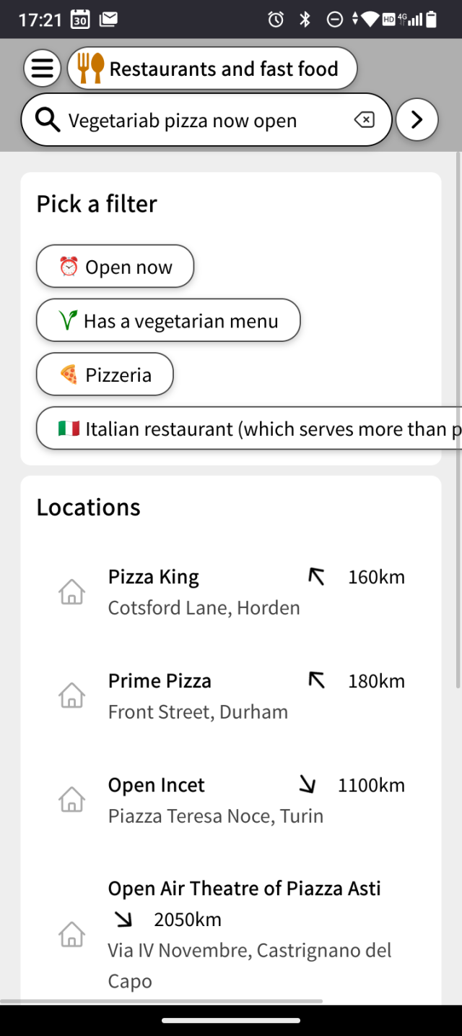Click the house icon beside Prime Pizza

(71, 696)
